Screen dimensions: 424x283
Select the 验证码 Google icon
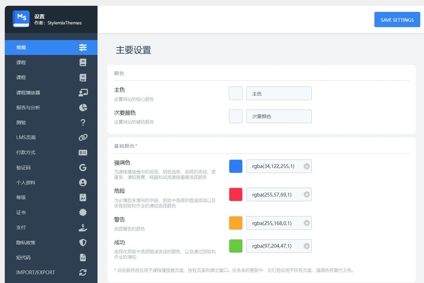[83, 167]
